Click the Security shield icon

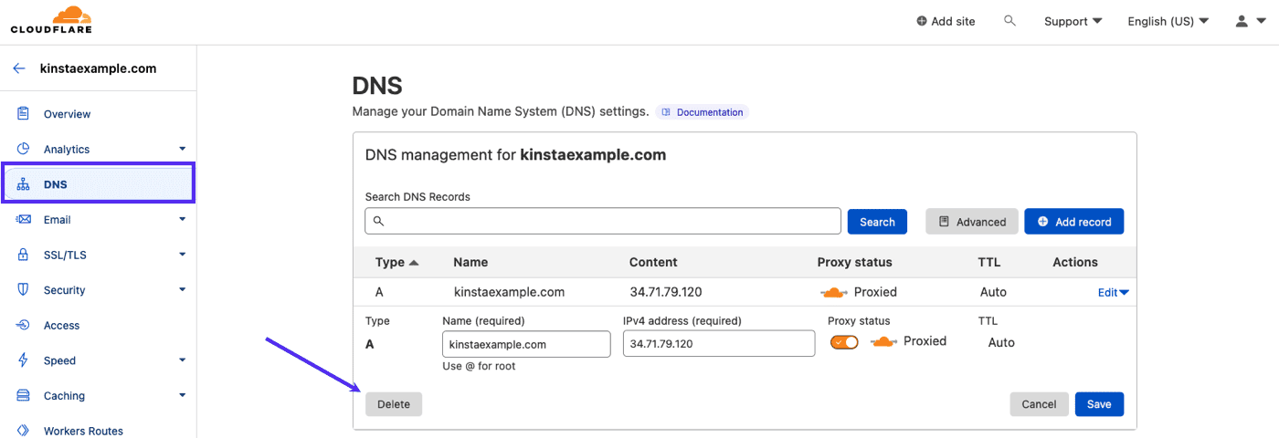click(23, 289)
